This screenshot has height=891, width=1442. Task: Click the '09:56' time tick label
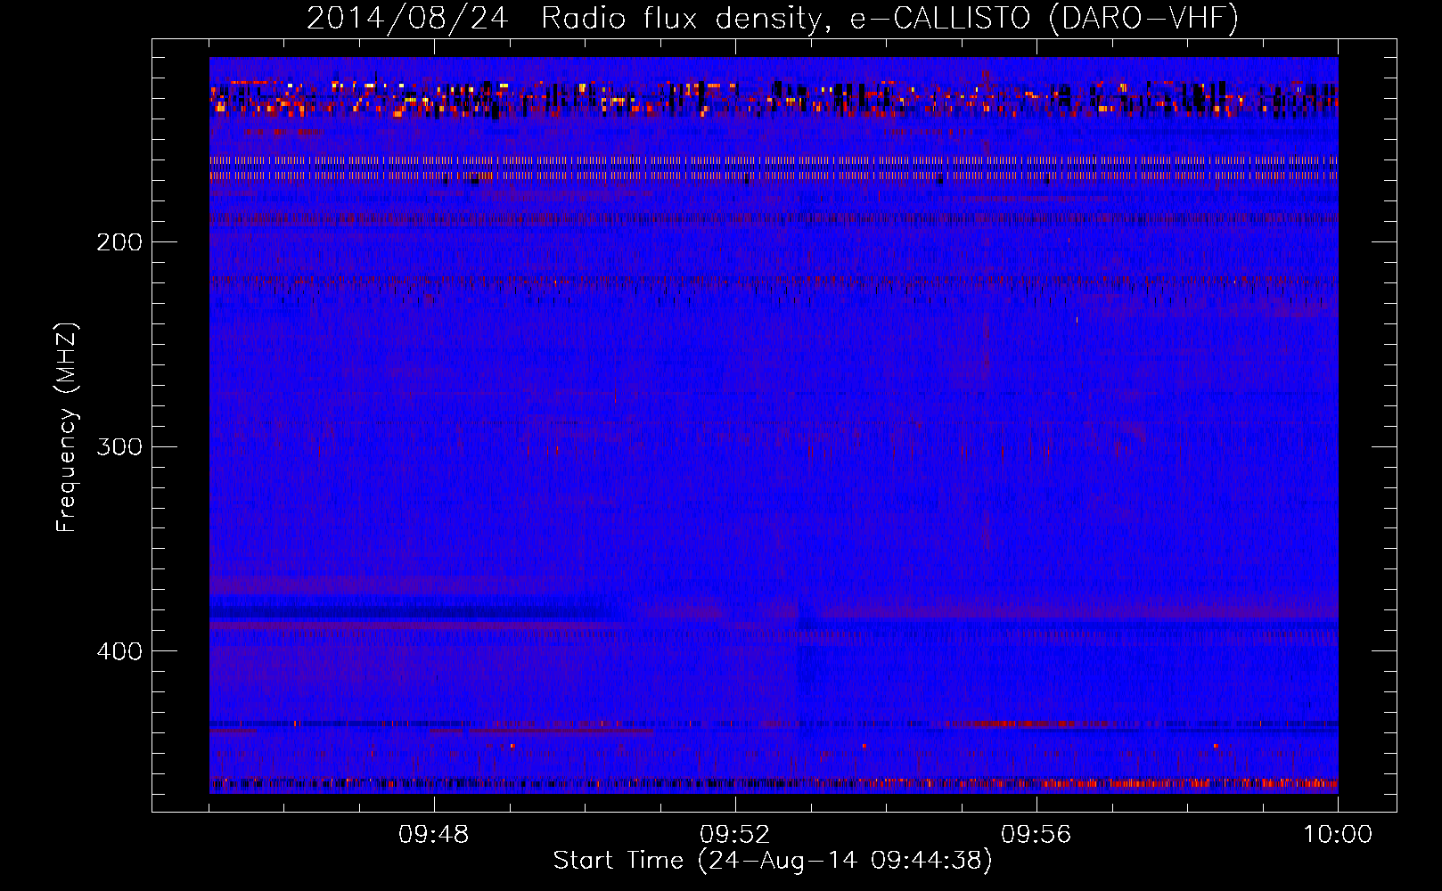(1036, 835)
